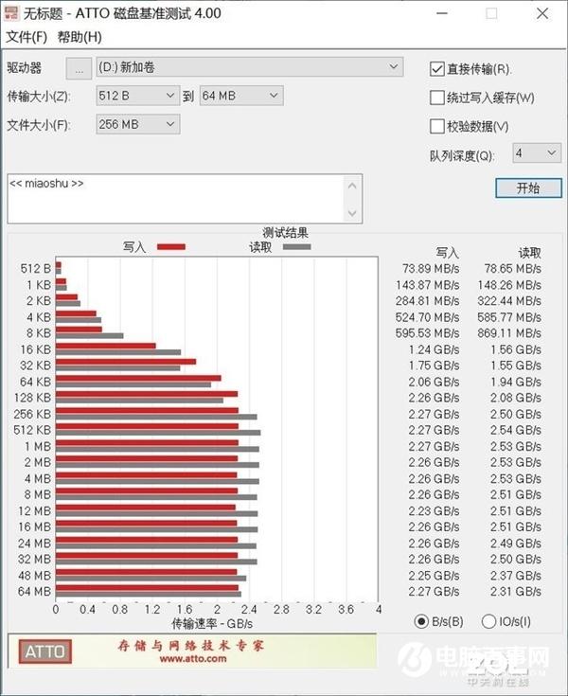Open the 文件(F) menu

click(27, 37)
